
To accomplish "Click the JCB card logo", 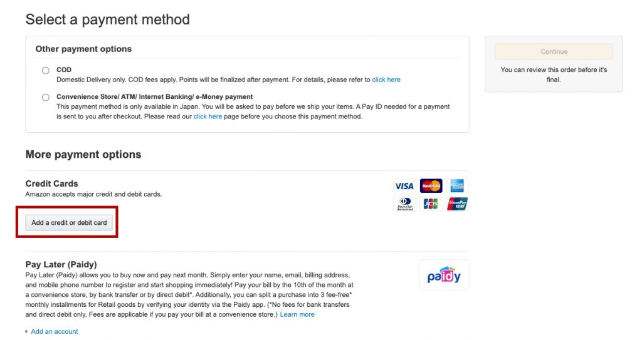I will click(x=431, y=204).
